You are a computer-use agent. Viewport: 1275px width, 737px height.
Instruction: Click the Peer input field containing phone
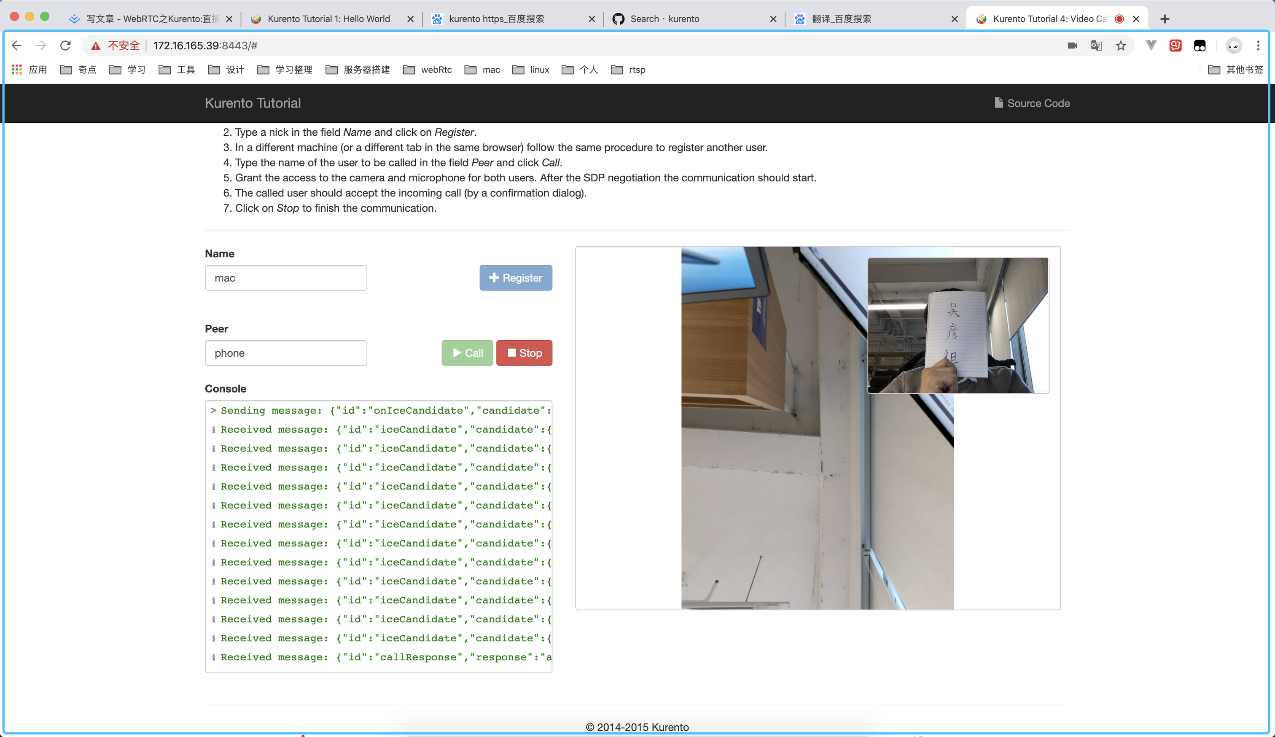(286, 353)
